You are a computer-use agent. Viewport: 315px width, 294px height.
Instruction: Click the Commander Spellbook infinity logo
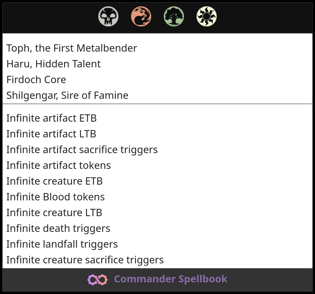click(97, 279)
